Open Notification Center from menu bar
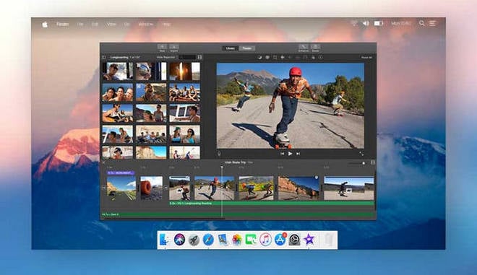The height and width of the screenshot is (275, 477). 433,23
